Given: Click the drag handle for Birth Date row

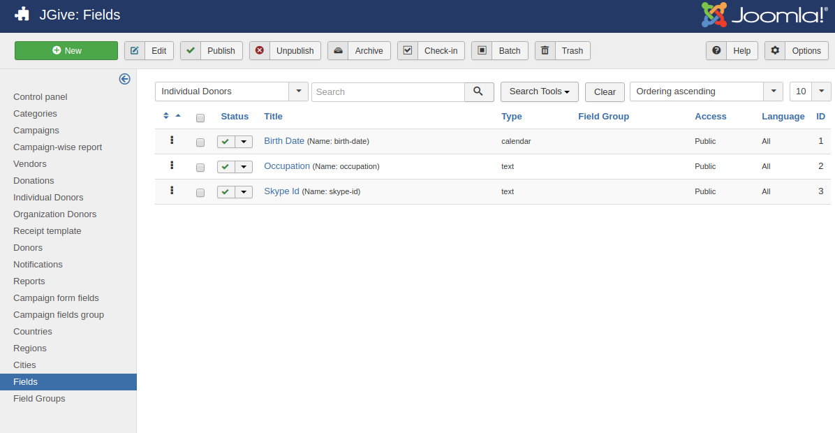Looking at the screenshot, I should [x=172, y=140].
